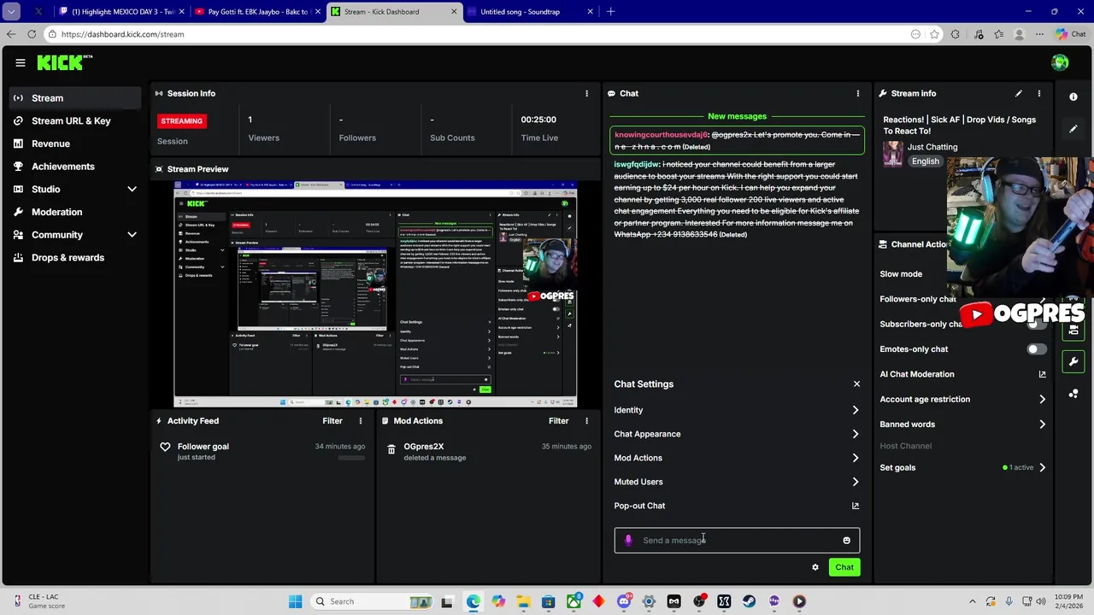1094x615 pixels.
Task: Click the Follower goal heart icon
Action: pos(165,447)
